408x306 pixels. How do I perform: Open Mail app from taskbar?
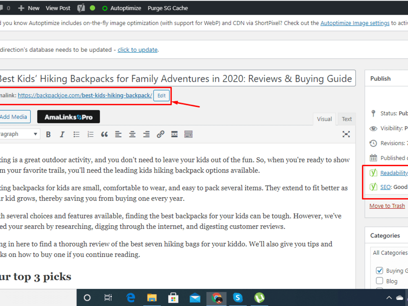[195, 298]
